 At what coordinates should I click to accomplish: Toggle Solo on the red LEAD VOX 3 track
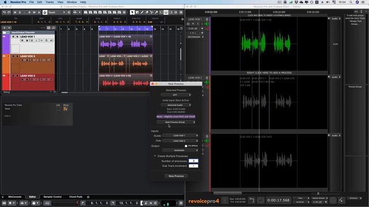tap(17, 76)
